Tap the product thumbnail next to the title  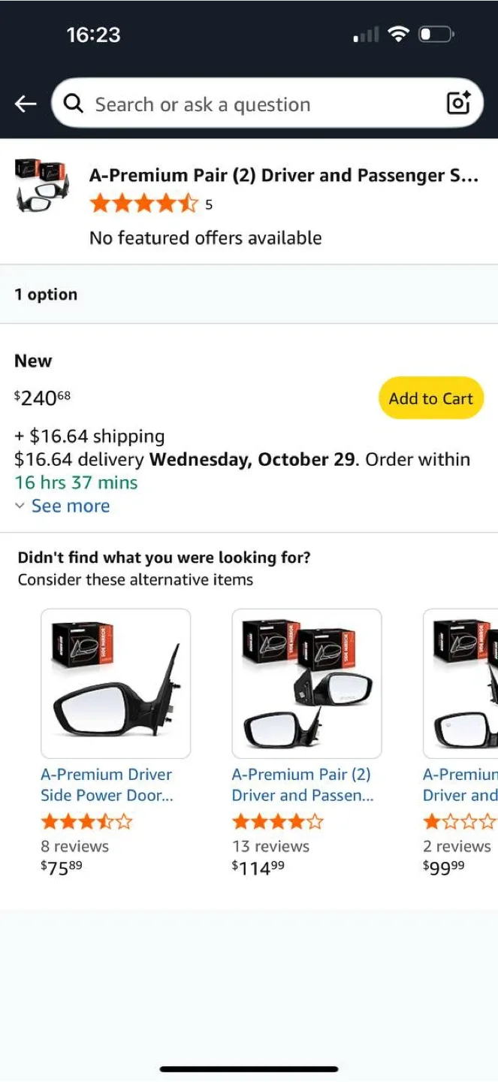[x=41, y=185]
